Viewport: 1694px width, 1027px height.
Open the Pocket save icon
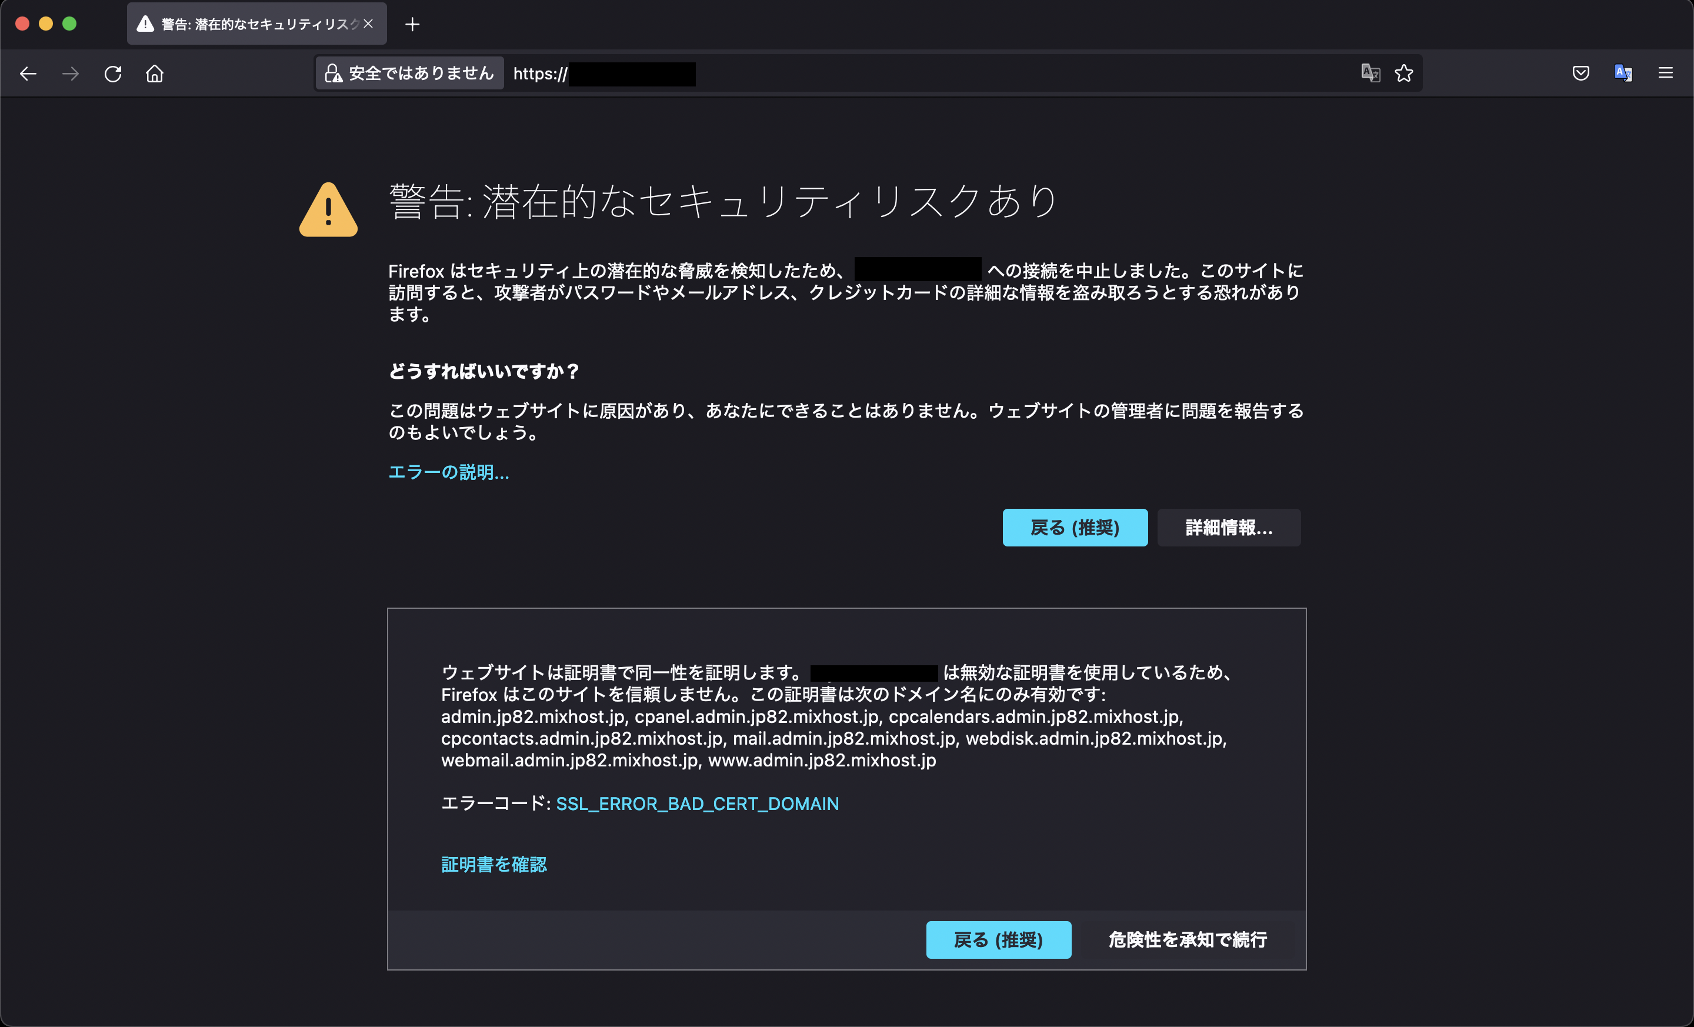1580,73
